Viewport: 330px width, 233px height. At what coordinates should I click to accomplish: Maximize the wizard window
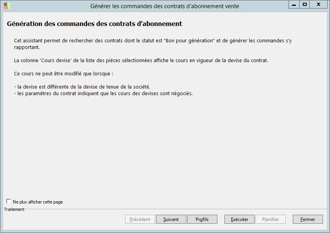305,4
